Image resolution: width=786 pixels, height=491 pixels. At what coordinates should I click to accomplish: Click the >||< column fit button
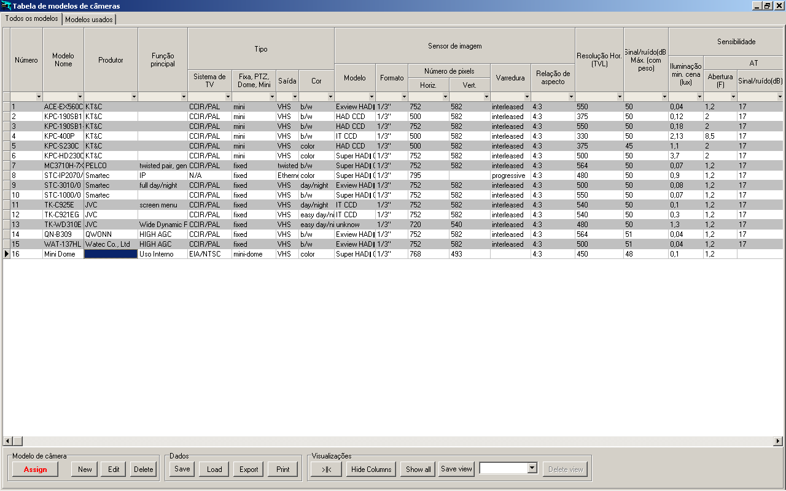click(326, 470)
